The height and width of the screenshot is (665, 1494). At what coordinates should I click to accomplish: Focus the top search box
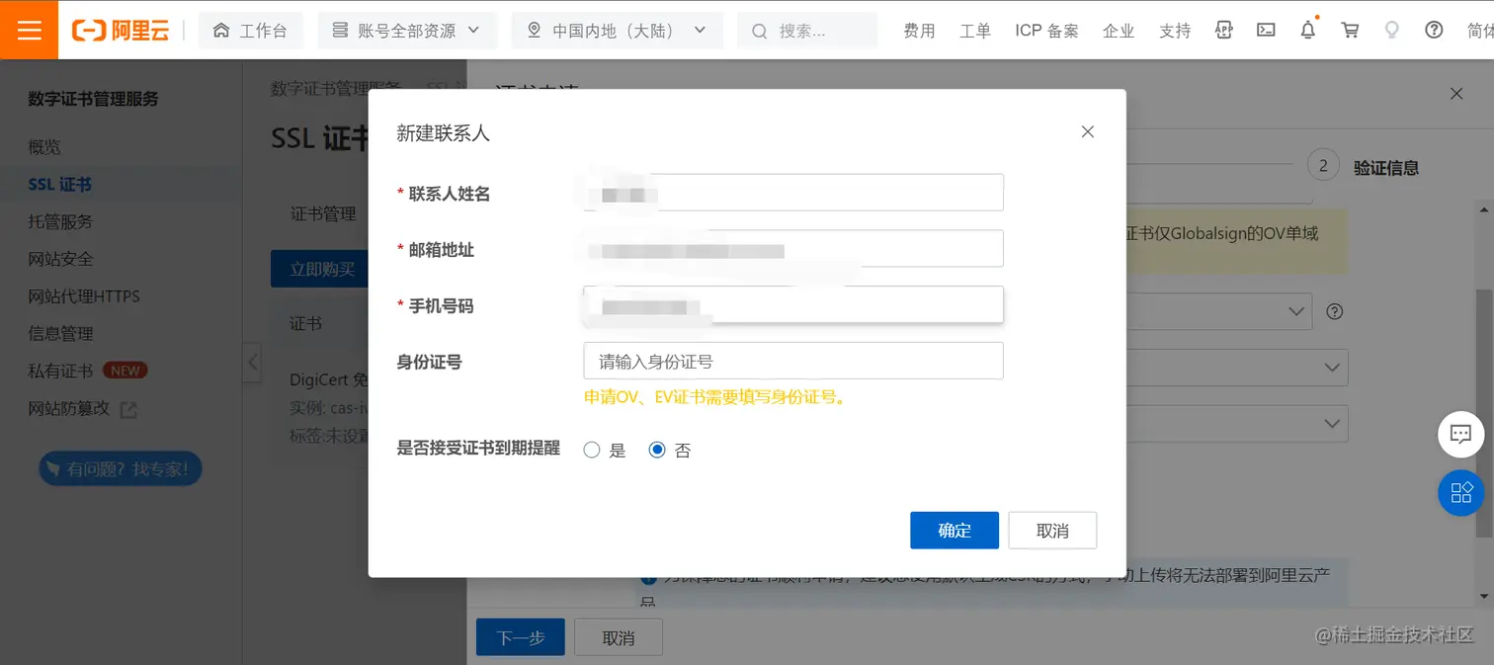[807, 31]
